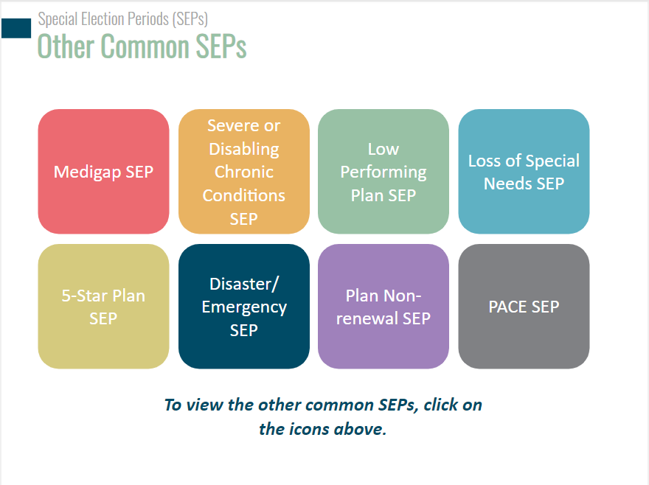Show details for PACE SEP
Viewport: 649px width, 485px height.
pos(524,306)
